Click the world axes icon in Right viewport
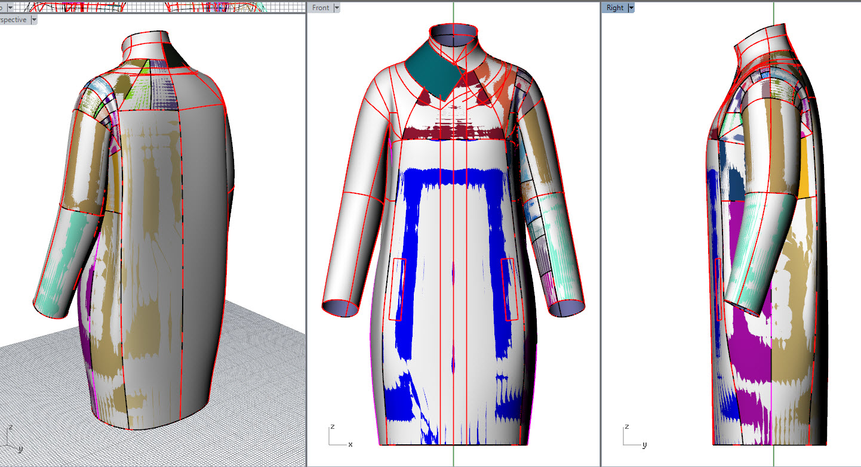This screenshot has width=861, height=467. click(632, 436)
